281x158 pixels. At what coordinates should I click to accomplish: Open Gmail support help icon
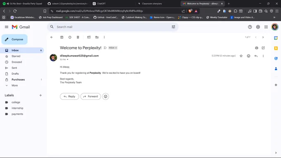pyautogui.click(x=250, y=27)
